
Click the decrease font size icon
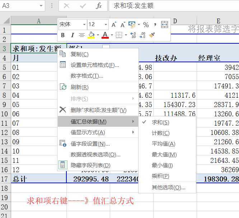pos(123,25)
